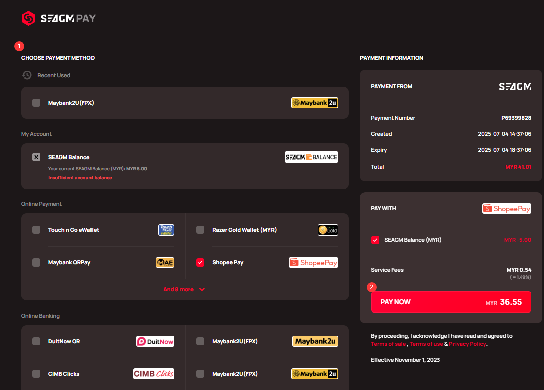Expand 'And 8 more' payment methods
This screenshot has height=390, width=544.
pos(184,289)
